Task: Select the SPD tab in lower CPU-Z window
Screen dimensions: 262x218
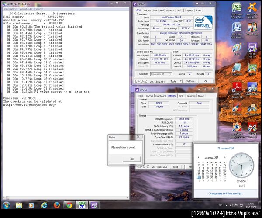Action: tap(182, 96)
